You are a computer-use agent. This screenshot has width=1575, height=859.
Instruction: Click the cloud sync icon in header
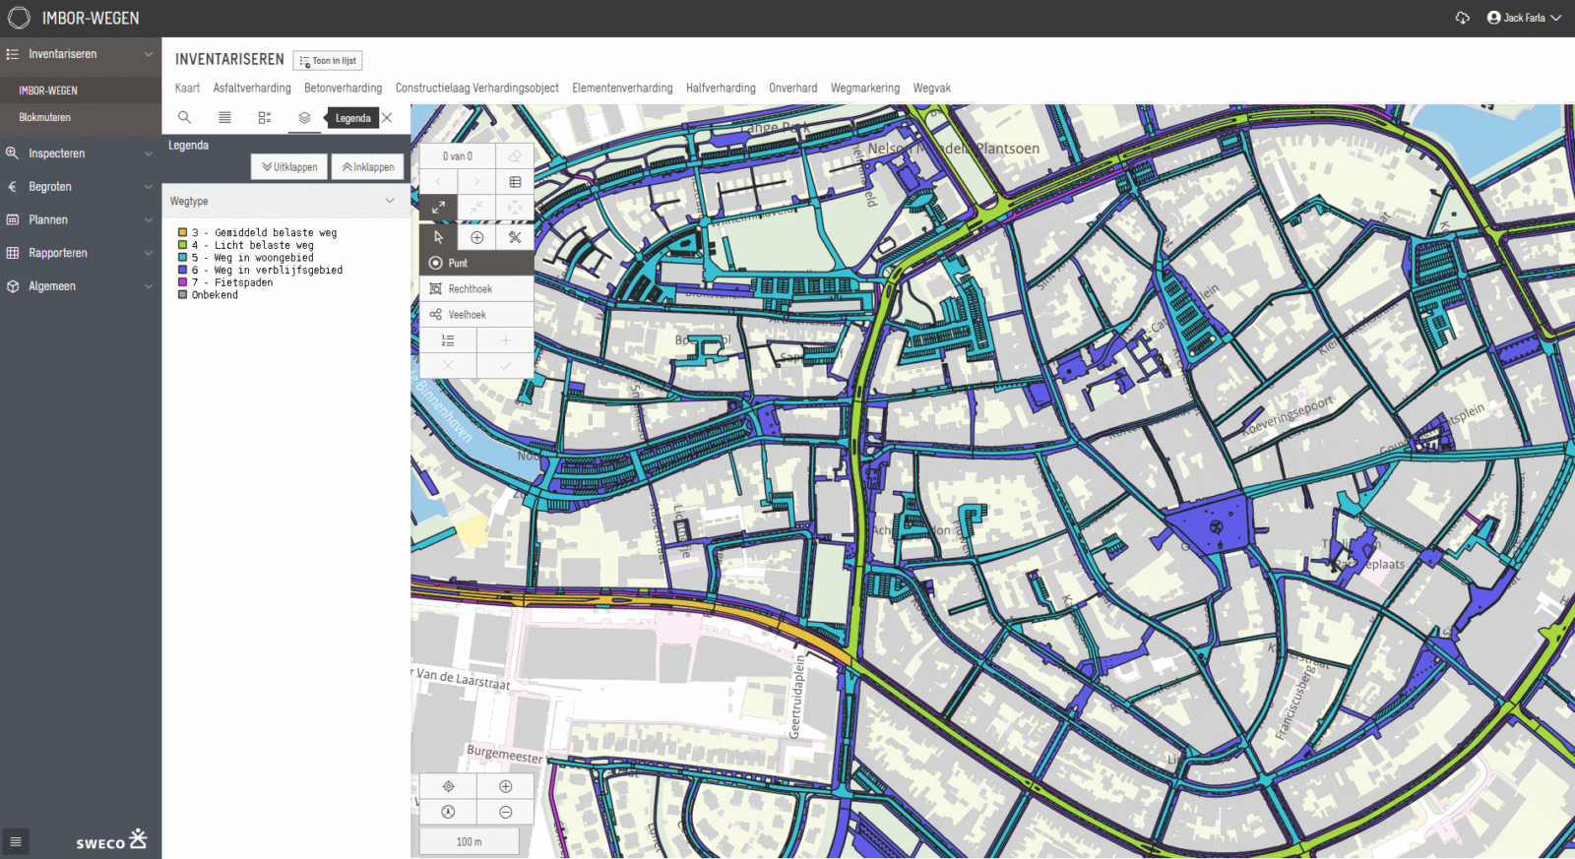(x=1463, y=18)
